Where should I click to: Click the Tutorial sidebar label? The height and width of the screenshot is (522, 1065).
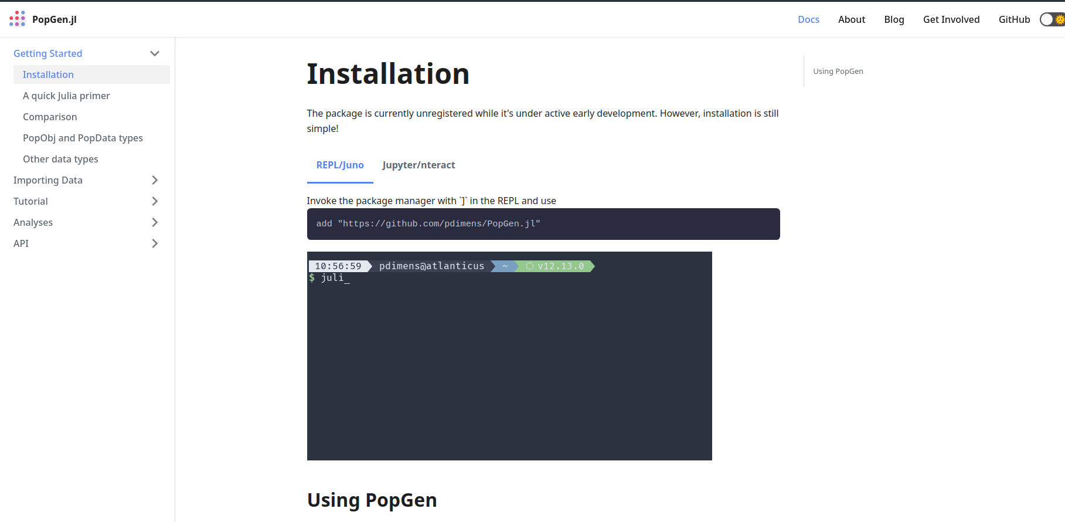[30, 201]
